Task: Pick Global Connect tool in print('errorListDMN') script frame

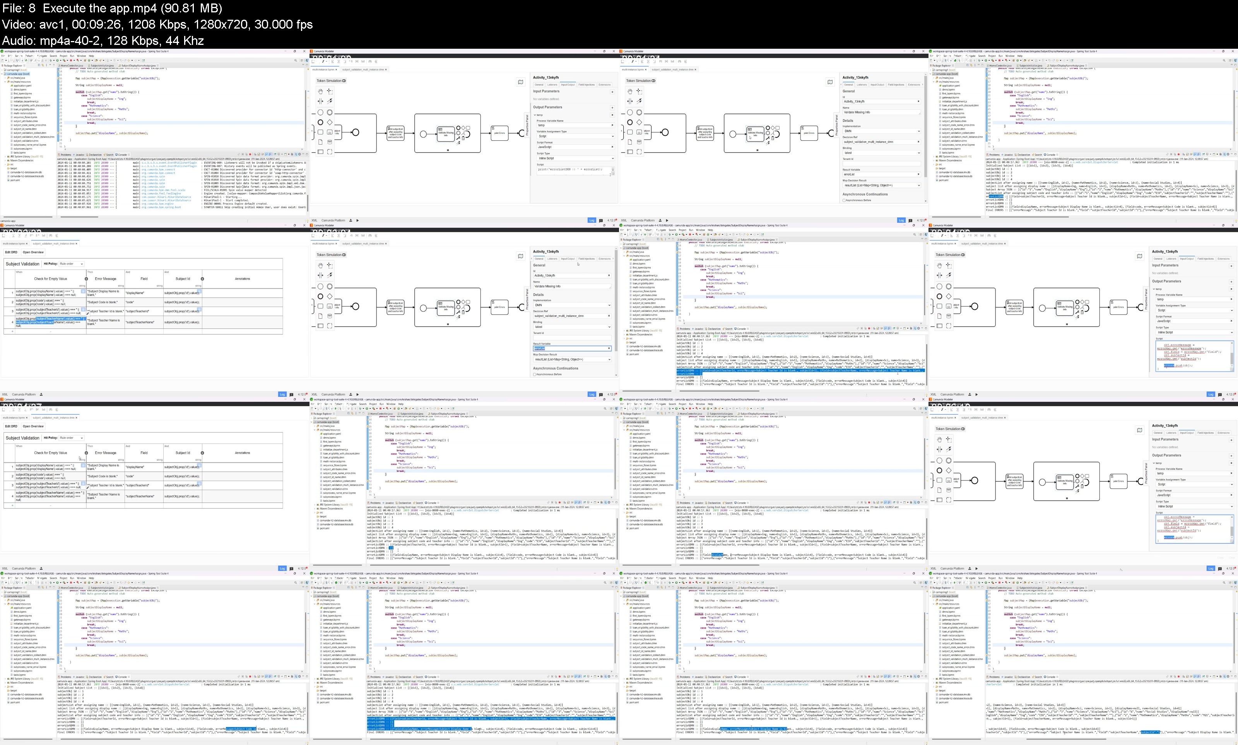Action: pos(330,101)
